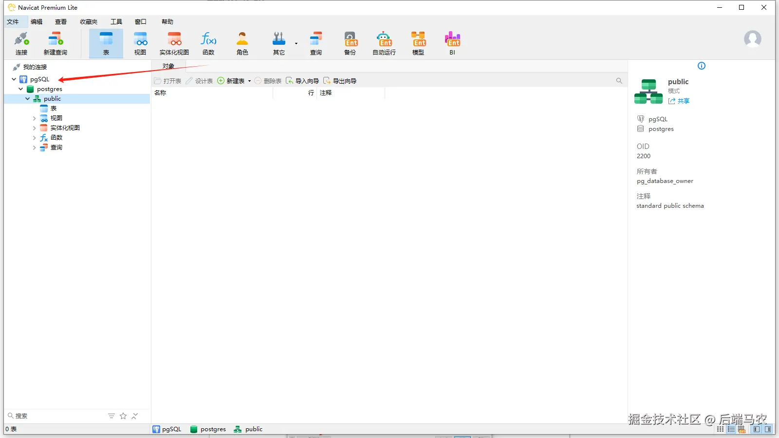
Task: Expand the 查询 tree node
Action: click(34, 147)
